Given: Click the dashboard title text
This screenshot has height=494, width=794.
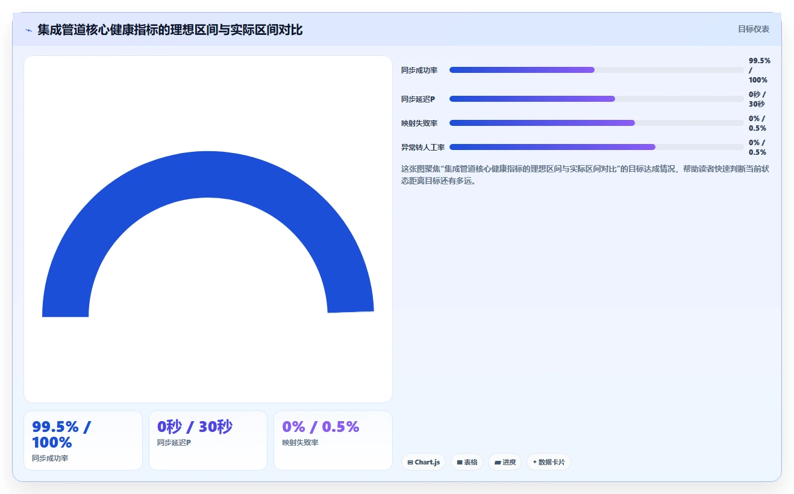Looking at the screenshot, I should 170,30.
